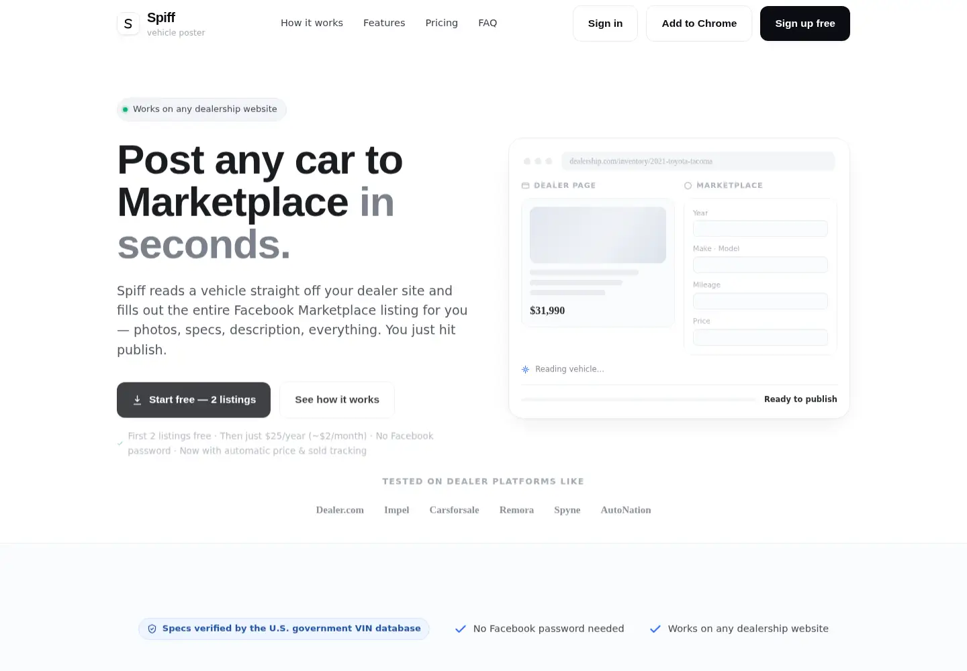The height and width of the screenshot is (671, 967).
Task: Click the vehicle photo placeholder thumbnail
Action: 598,235
